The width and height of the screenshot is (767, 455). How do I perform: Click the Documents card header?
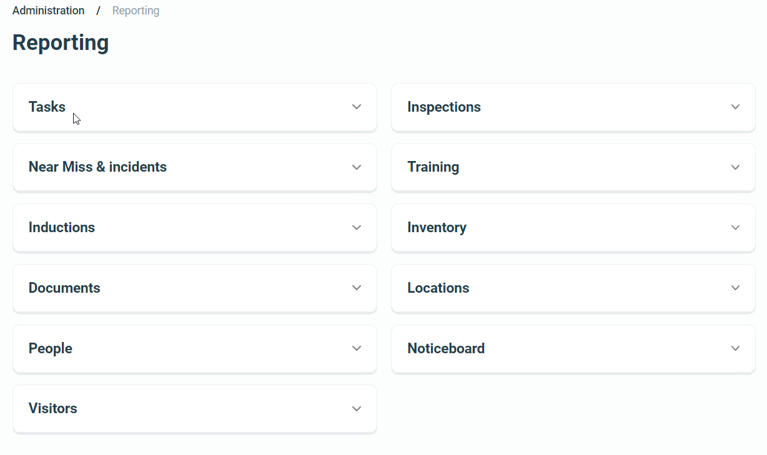[x=64, y=288]
